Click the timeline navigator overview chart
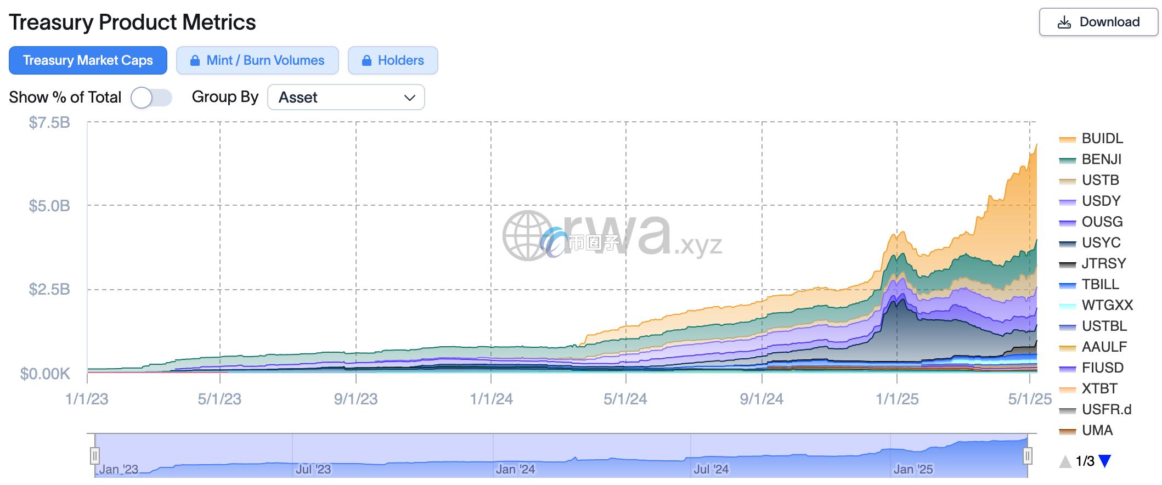This screenshot has height=485, width=1162. point(560,456)
